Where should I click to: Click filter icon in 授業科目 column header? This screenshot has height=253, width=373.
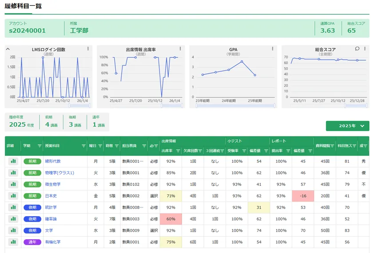(x=83, y=145)
